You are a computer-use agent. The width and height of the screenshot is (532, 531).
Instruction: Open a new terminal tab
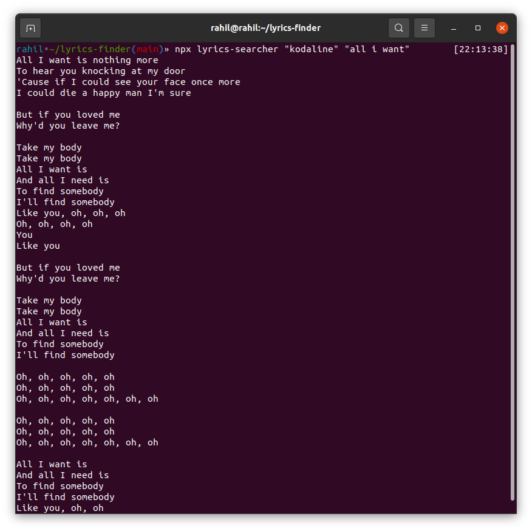(30, 28)
